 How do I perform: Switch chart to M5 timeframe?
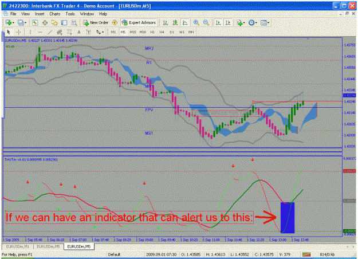coord(123,32)
